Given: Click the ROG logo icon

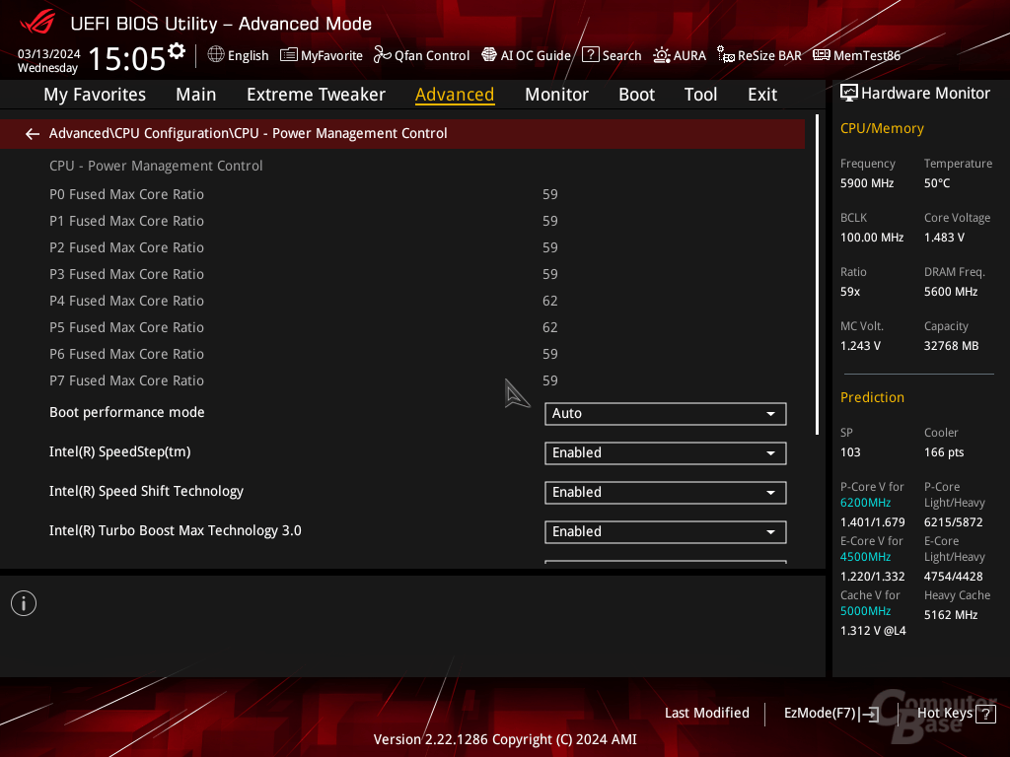Looking at the screenshot, I should click(x=37, y=23).
